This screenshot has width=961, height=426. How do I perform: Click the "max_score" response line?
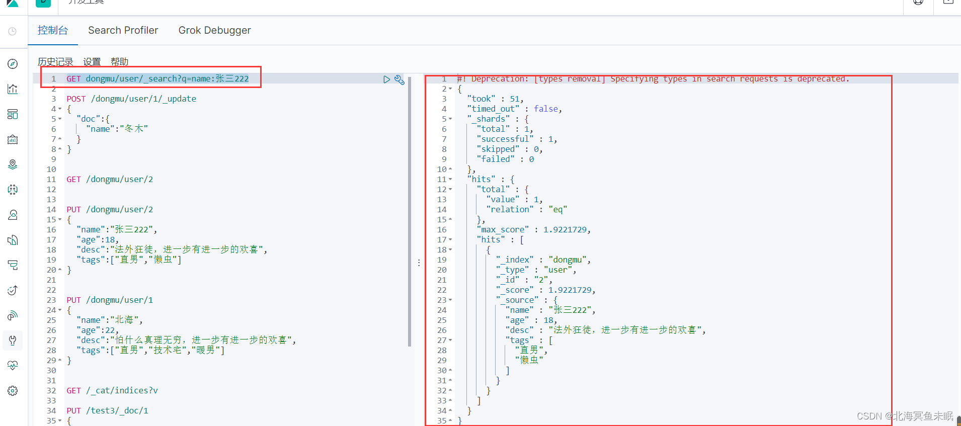(533, 229)
